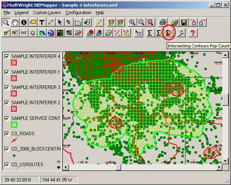Uncheck SAMPLE INTERFERER 3 layer
Image resolution: width=231 pixels, height=185 pixels.
click(x=7, y=87)
